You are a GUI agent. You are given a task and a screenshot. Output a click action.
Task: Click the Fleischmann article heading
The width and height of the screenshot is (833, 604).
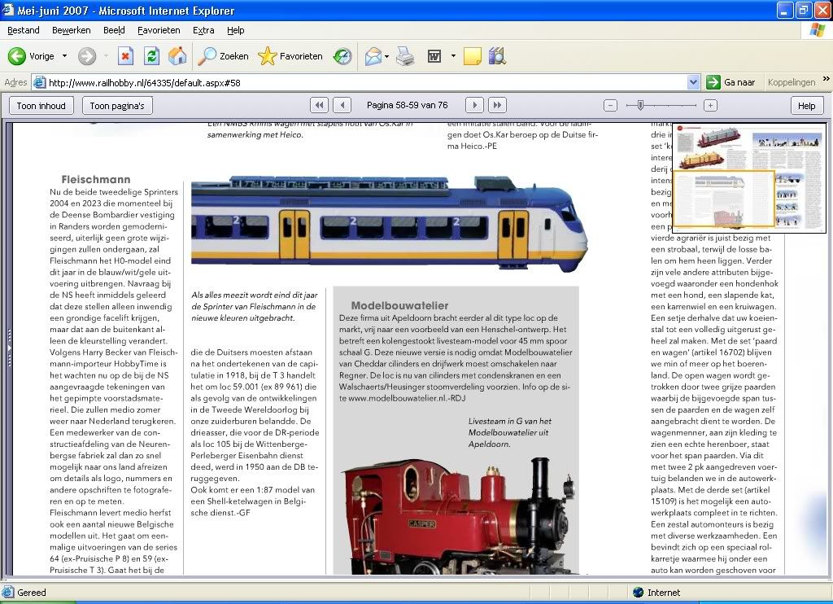point(96,179)
